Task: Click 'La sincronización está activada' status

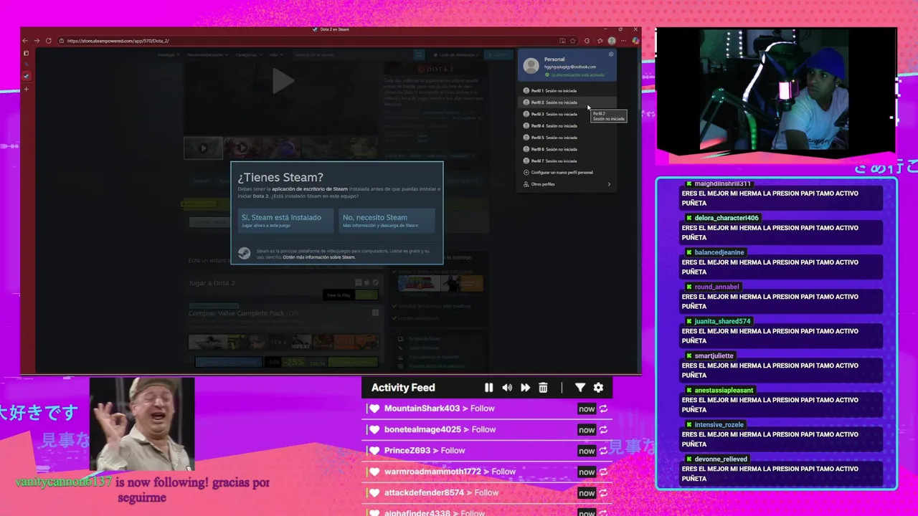Action: tap(574, 75)
